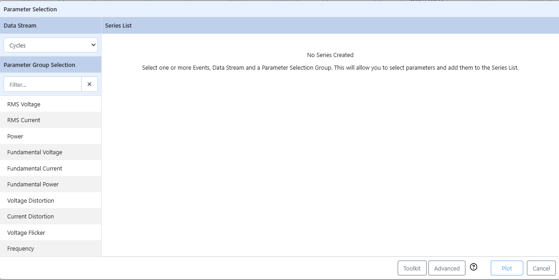The image size is (559, 280).
Task: Pick the Frequency parameter group
Action: 51,248
